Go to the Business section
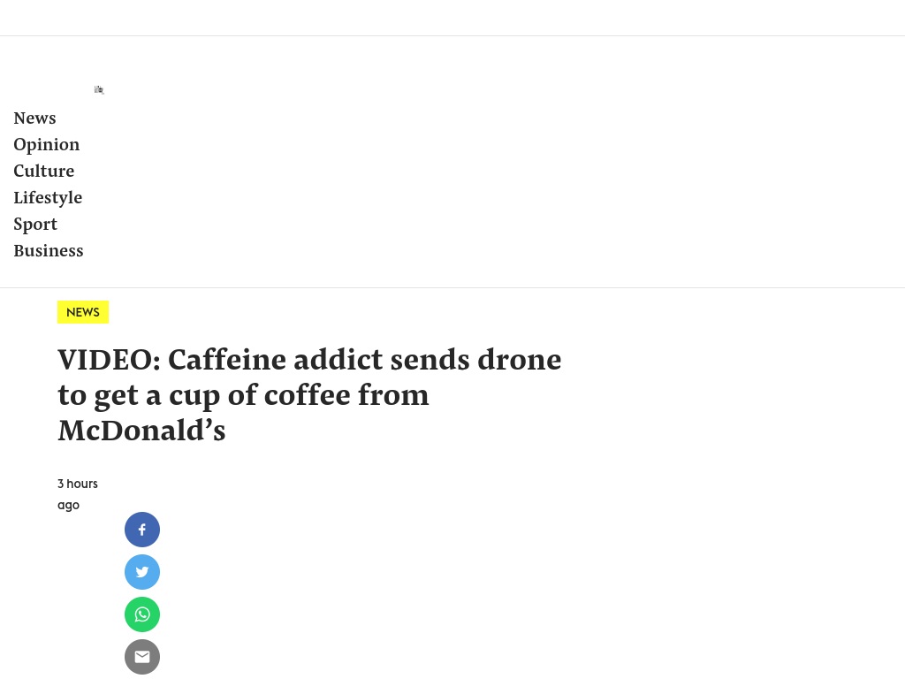 pyautogui.click(x=49, y=250)
